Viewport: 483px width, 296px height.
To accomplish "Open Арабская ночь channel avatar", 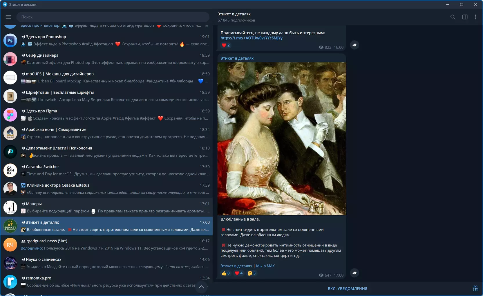I will [x=10, y=133].
